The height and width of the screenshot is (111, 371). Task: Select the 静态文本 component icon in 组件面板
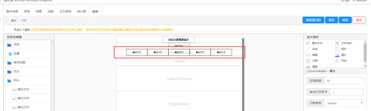point(308,43)
